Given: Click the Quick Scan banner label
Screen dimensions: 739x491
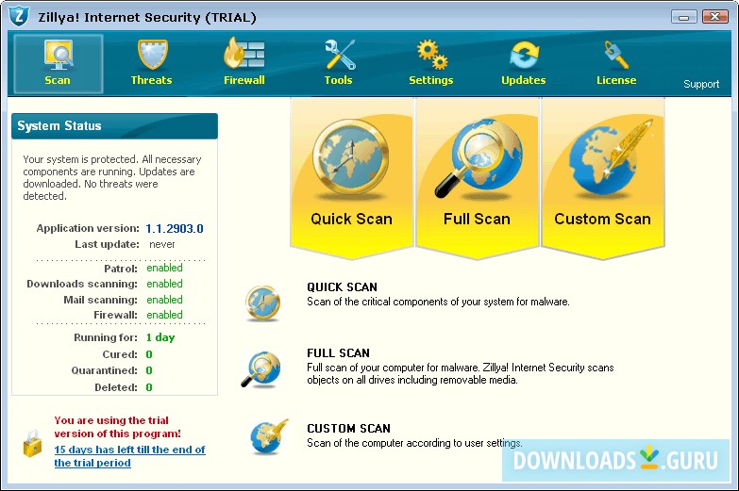Looking at the screenshot, I should click(352, 219).
